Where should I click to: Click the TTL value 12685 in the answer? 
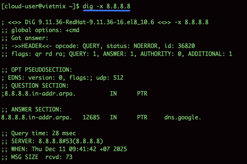(x=91, y=117)
